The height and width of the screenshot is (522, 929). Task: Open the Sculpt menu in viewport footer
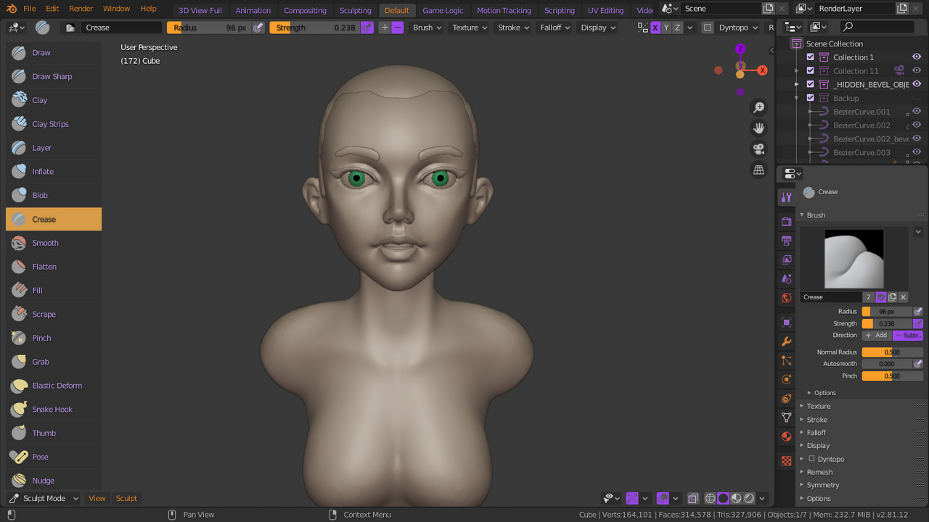126,498
